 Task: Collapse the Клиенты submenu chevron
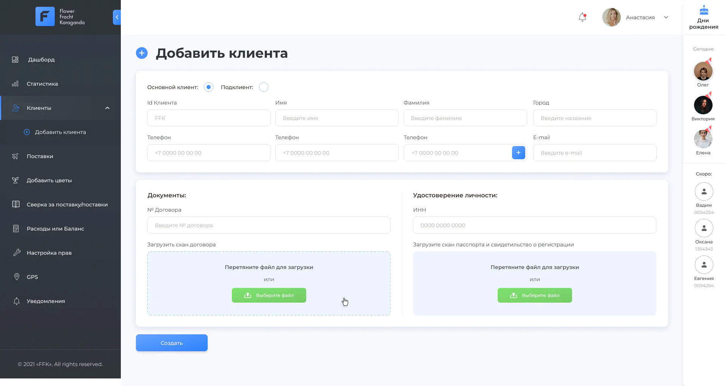[x=108, y=108]
